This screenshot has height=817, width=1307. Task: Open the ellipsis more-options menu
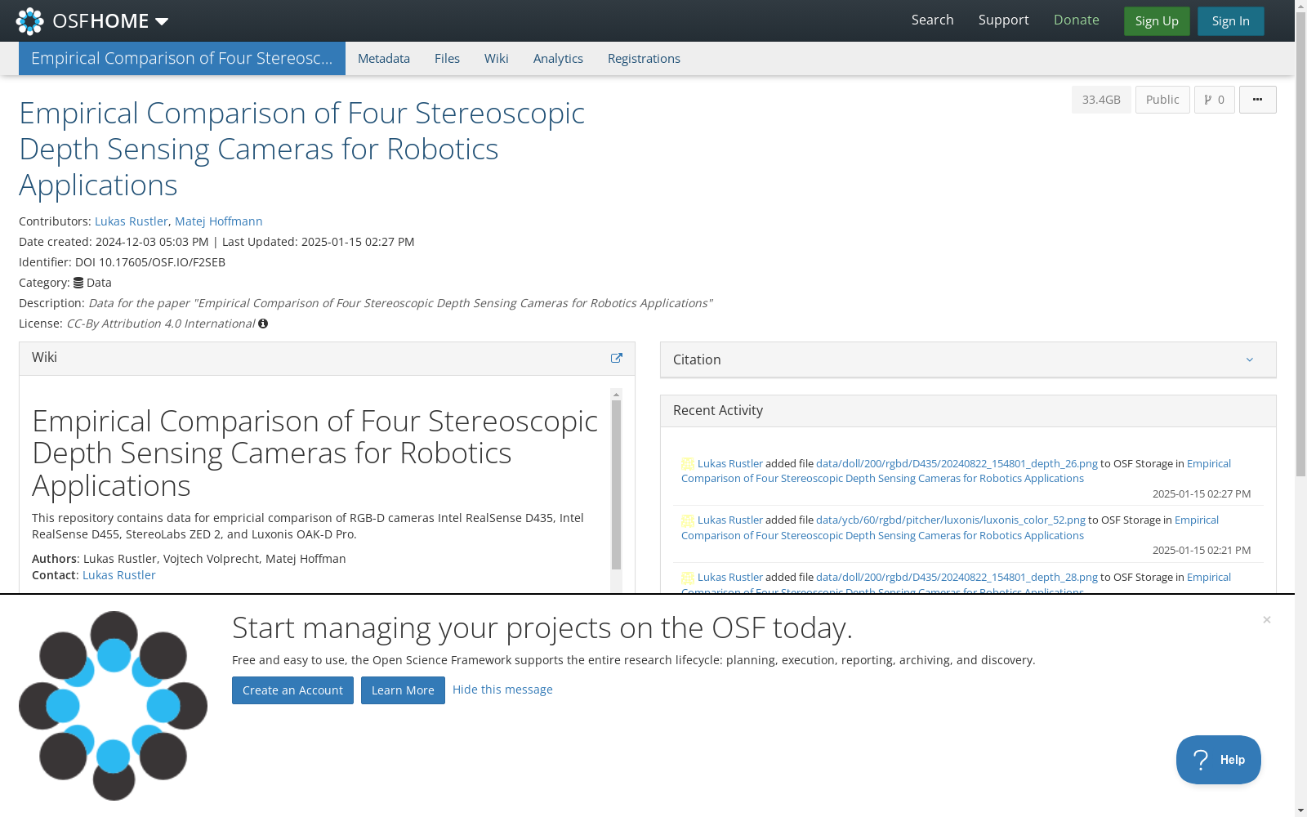[1257, 100]
